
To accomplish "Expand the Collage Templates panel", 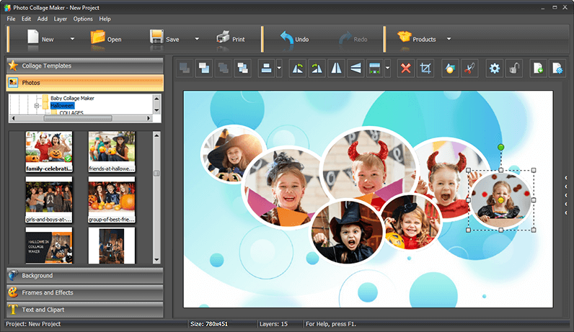I will pos(84,66).
